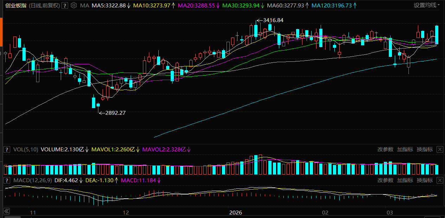Image resolution: width=445 pixels, height=218 pixels.
Task: Click 改参数 in the MACD panel
Action: tap(385, 180)
